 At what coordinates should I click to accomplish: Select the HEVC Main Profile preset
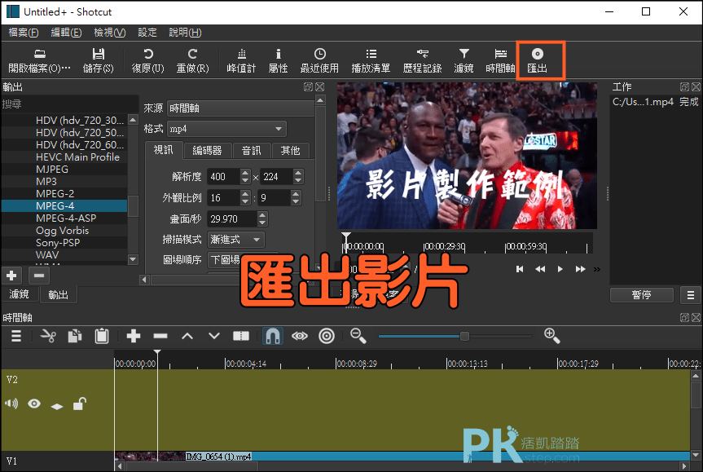pos(64,157)
